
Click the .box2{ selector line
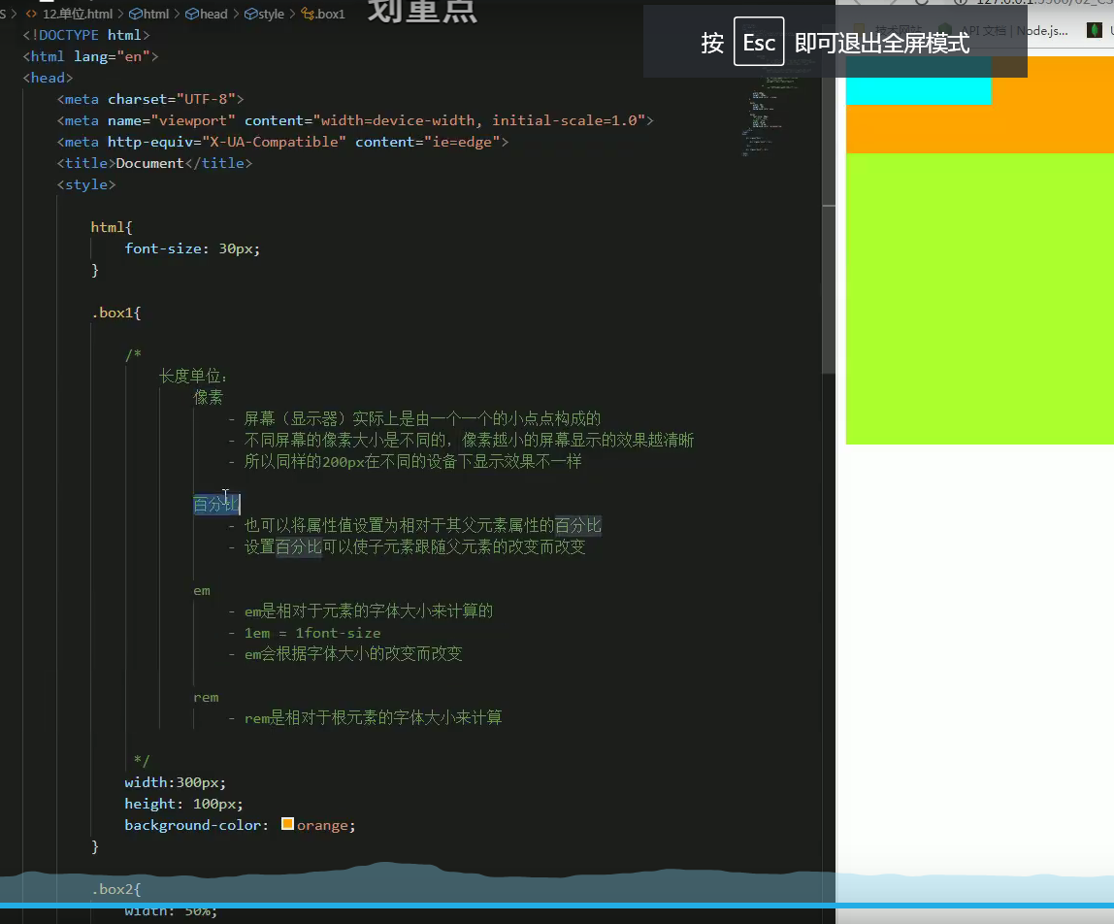point(115,889)
